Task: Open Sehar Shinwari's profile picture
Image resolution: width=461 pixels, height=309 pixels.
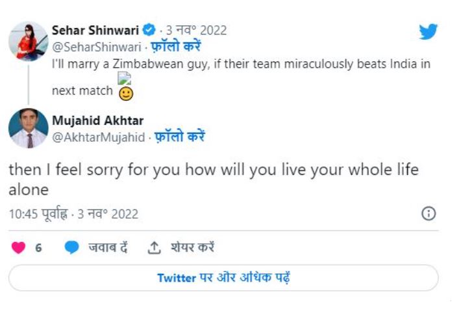Action: [x=28, y=41]
